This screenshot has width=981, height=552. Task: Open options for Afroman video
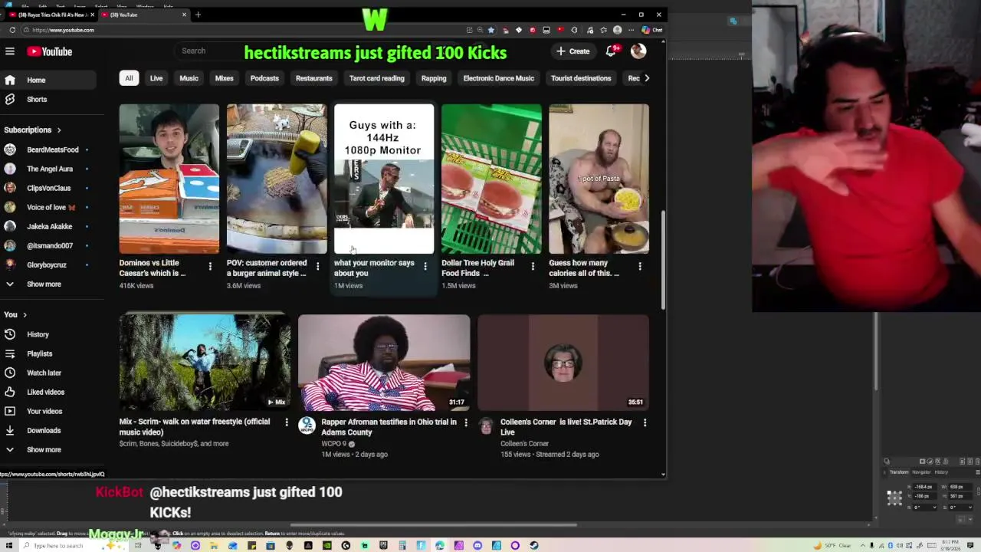click(465, 422)
